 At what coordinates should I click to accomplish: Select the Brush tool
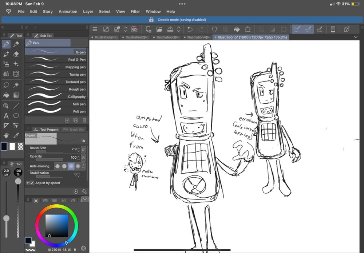point(6,54)
